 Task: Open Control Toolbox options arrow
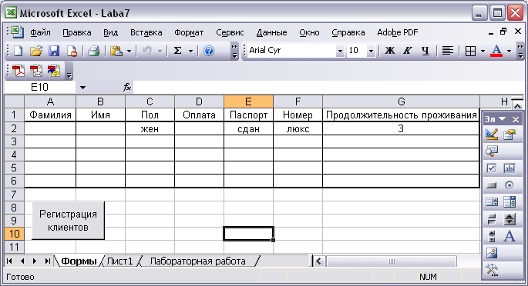502,119
